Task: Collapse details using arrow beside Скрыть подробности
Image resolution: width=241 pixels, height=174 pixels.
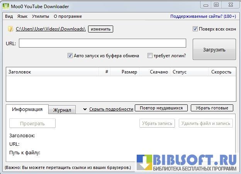Action: pyautogui.click(x=85, y=109)
